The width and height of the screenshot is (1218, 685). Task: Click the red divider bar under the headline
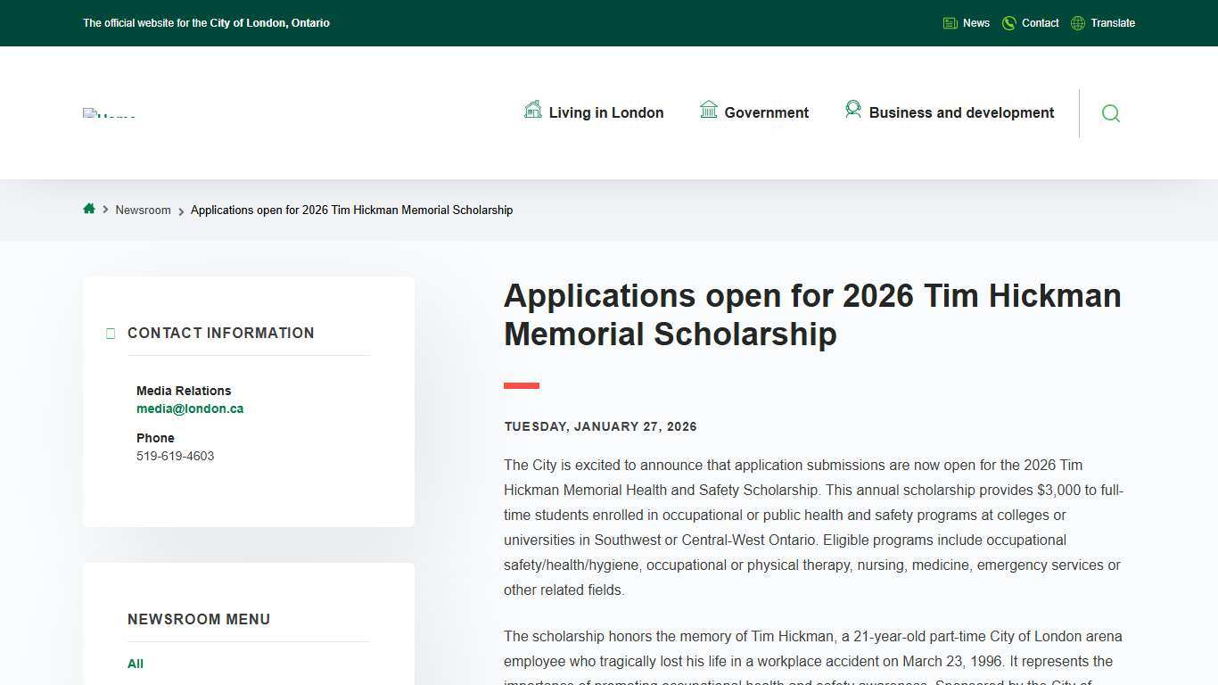(x=521, y=385)
